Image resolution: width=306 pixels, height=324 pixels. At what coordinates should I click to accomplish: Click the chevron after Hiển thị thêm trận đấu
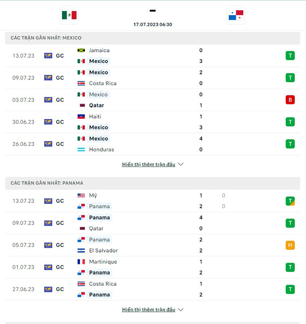coord(180,164)
